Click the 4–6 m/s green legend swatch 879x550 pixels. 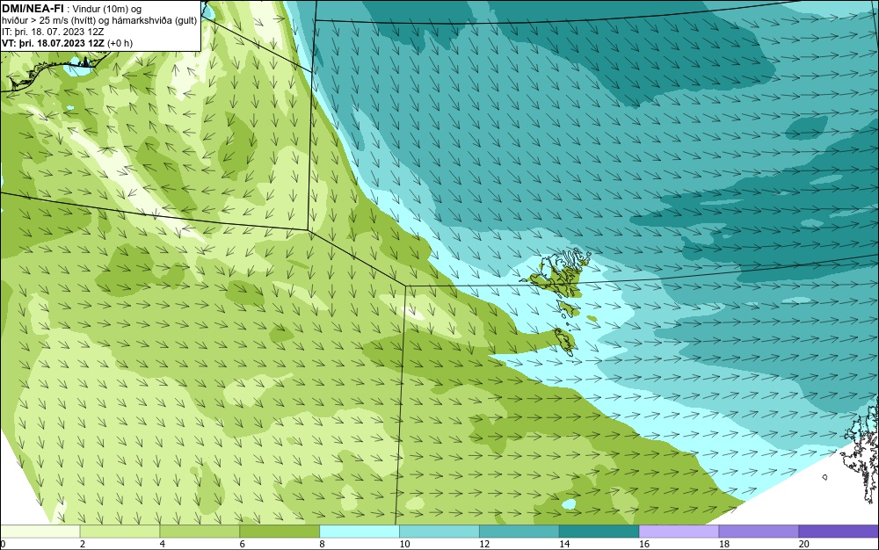(200, 531)
